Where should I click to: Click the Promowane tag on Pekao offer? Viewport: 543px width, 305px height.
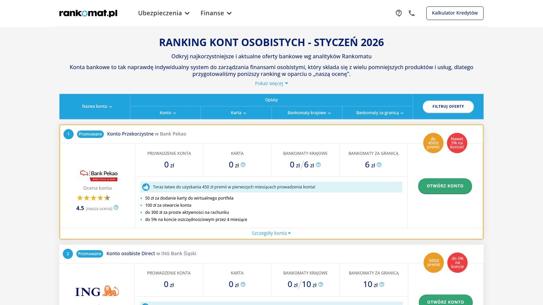click(x=90, y=134)
